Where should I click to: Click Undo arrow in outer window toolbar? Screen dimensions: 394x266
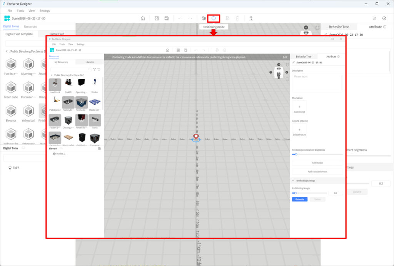tap(180, 18)
